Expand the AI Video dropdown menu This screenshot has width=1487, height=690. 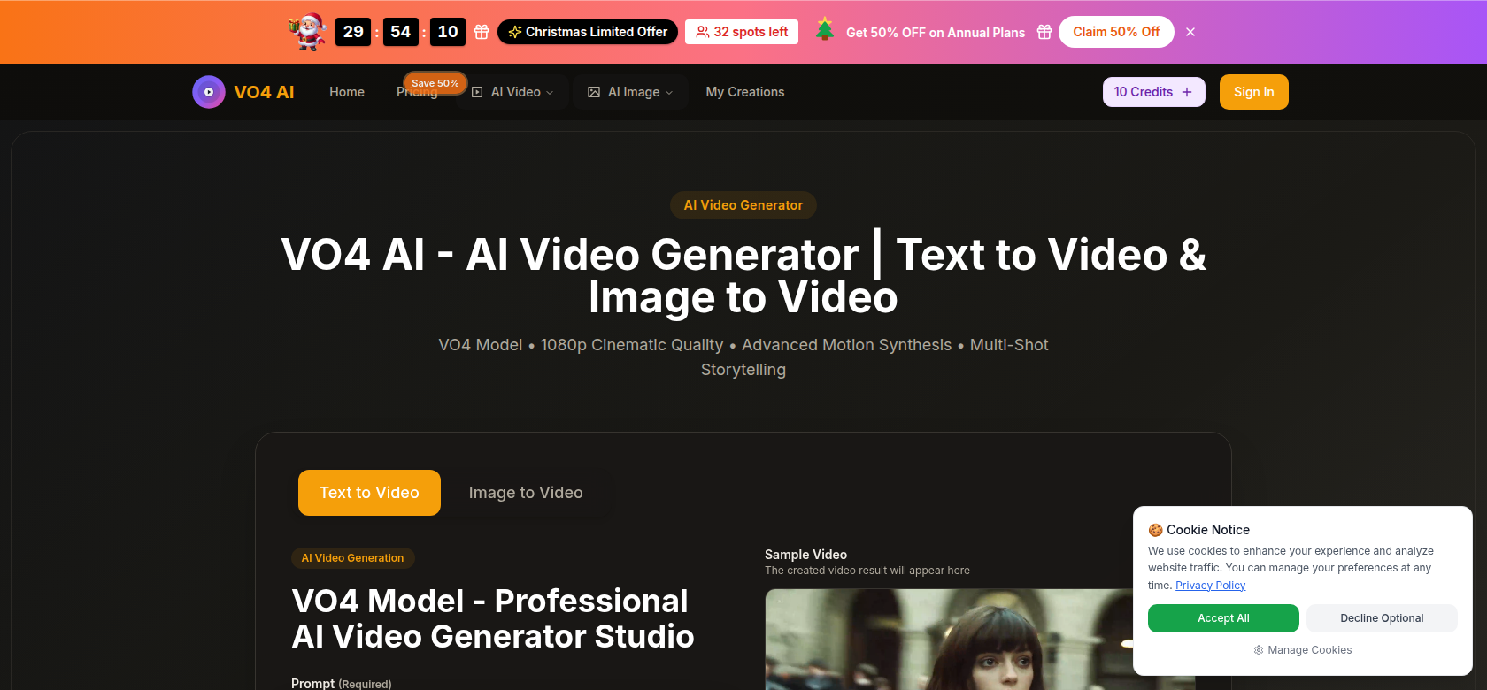(513, 92)
